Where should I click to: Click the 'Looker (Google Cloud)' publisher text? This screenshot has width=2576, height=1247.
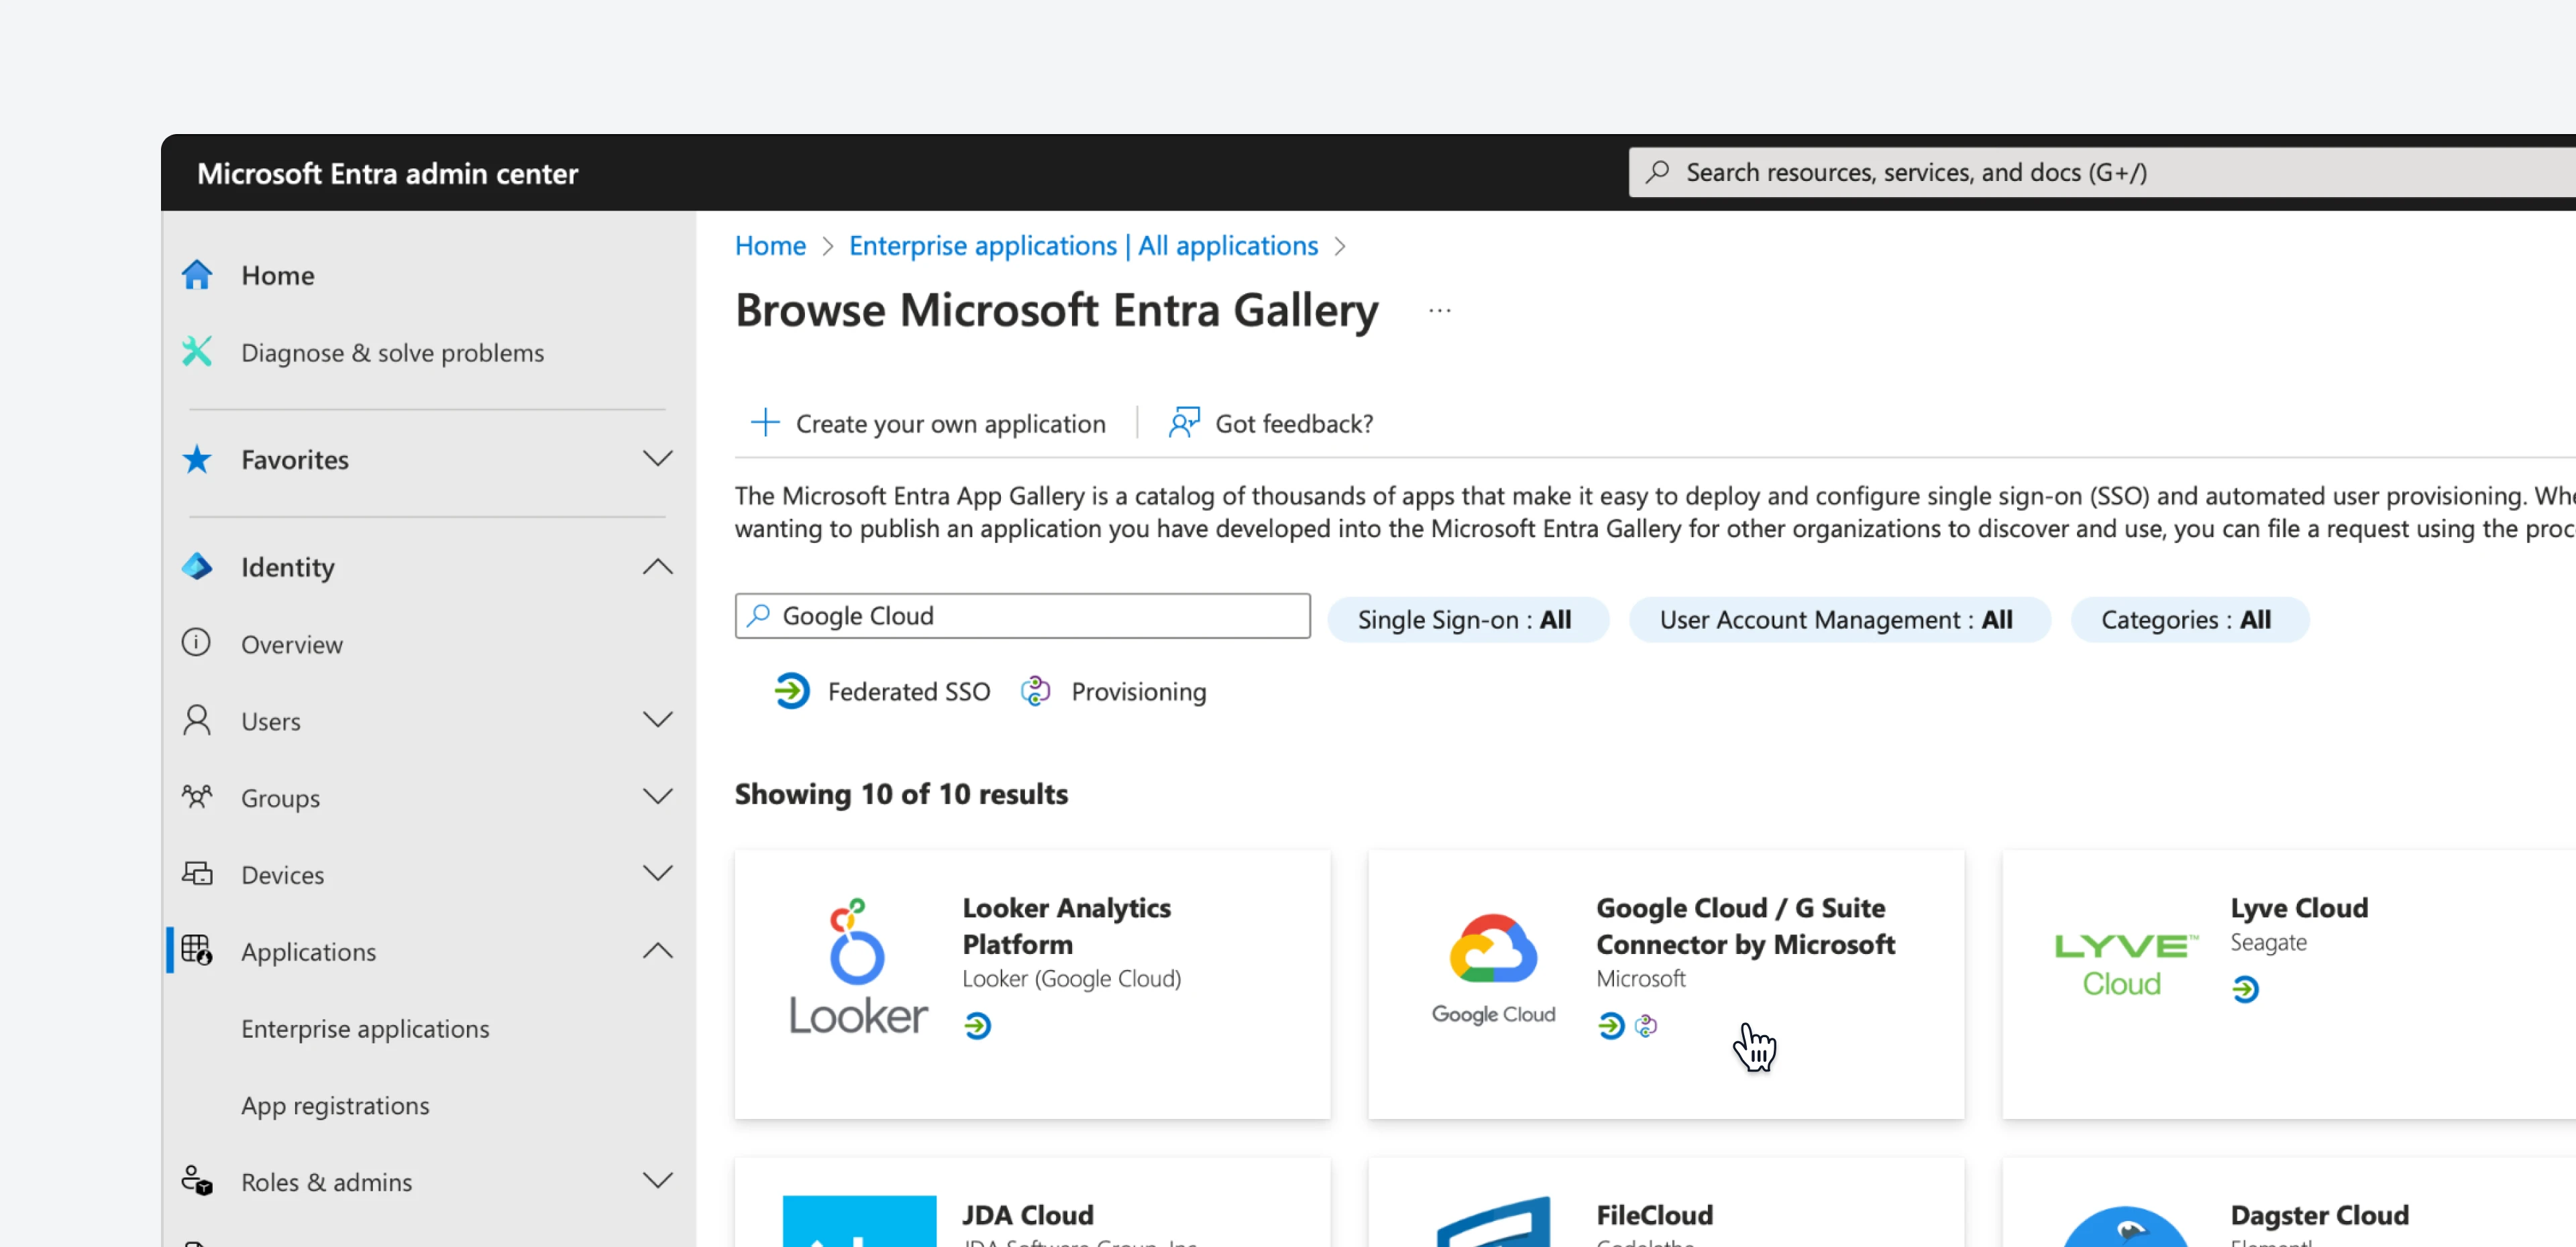[x=1071, y=978]
